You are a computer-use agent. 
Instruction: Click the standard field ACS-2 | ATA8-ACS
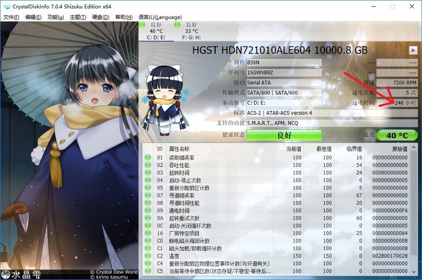332,113
